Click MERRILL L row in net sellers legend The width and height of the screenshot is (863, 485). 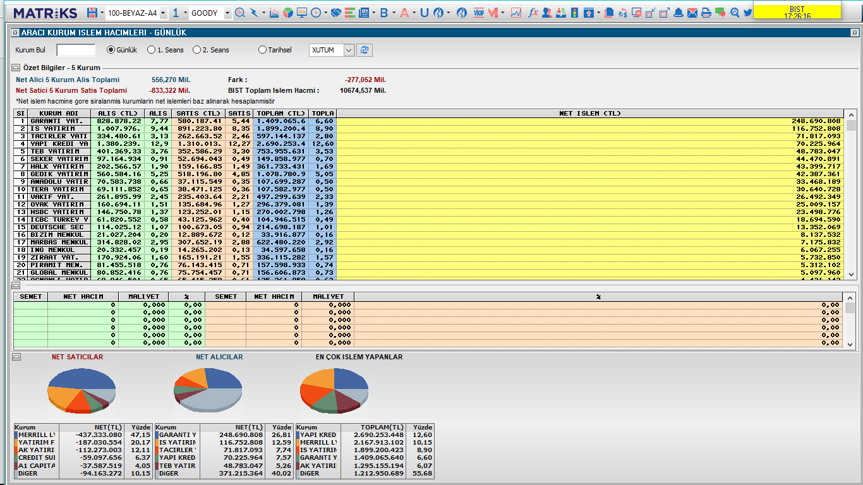pos(83,435)
